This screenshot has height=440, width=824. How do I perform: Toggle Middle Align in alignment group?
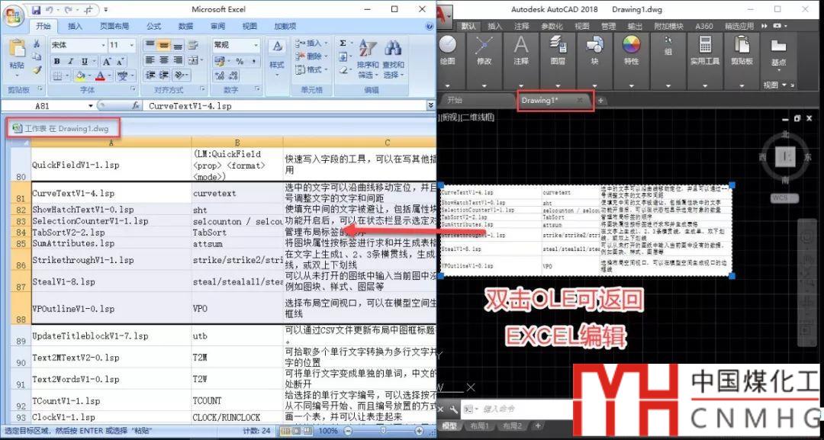click(164, 45)
